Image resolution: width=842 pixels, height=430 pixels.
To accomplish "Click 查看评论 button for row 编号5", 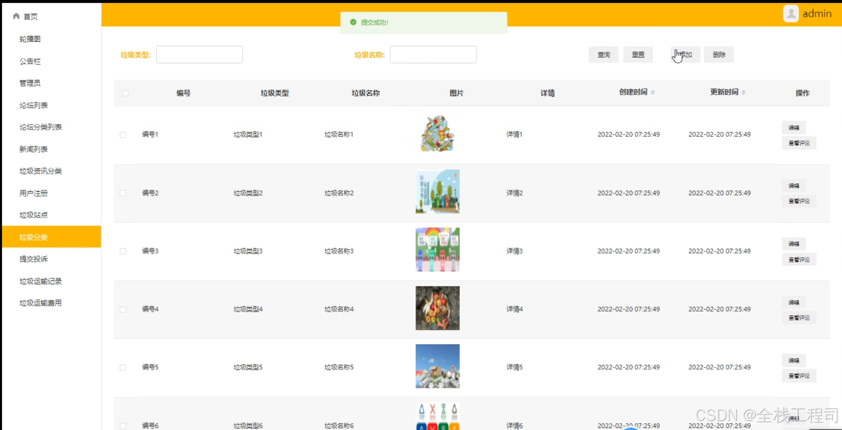I will pos(799,376).
